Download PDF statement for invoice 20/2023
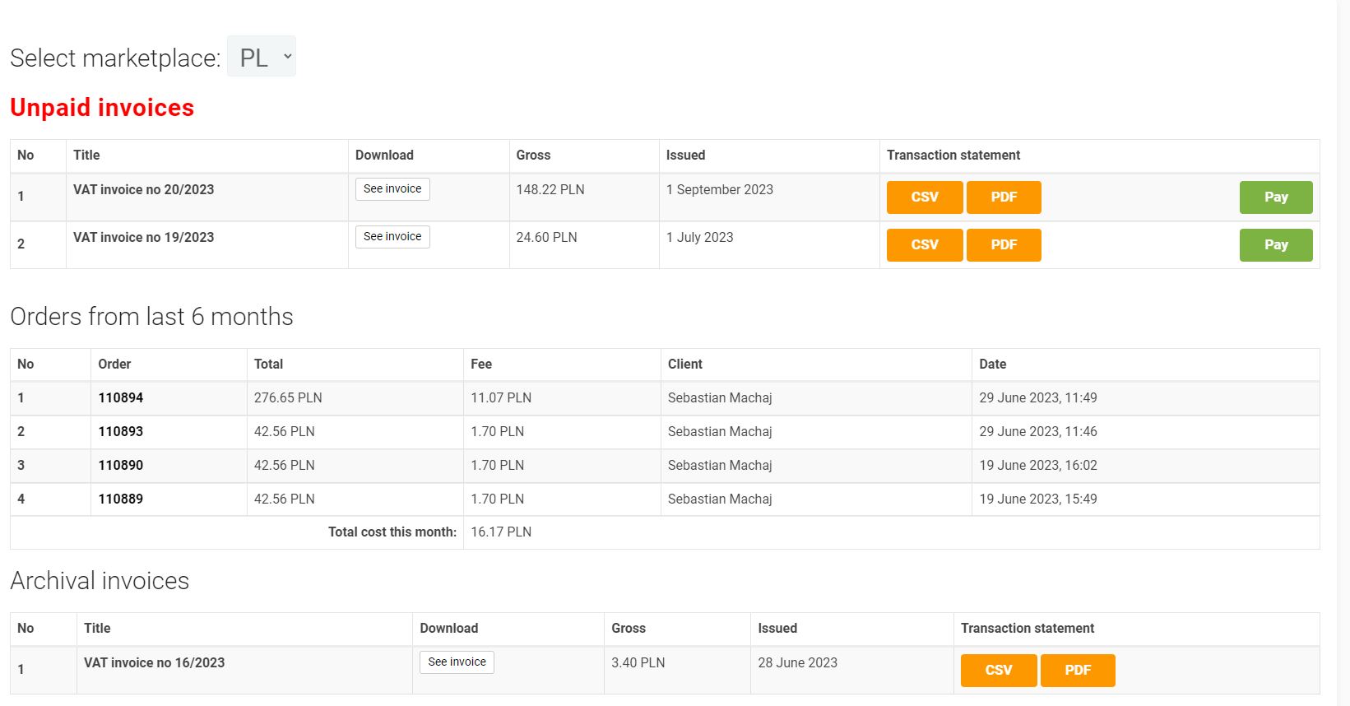This screenshot has height=706, width=1350. 1004,197
